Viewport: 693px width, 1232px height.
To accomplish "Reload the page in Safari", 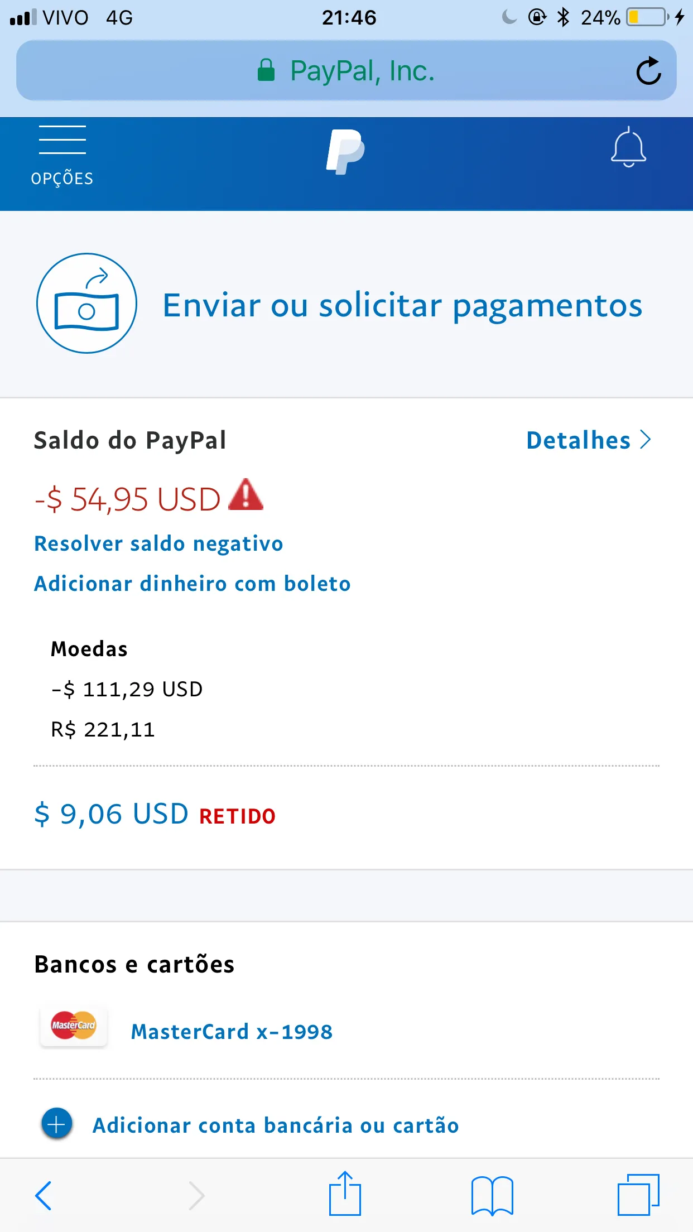I will pos(648,71).
